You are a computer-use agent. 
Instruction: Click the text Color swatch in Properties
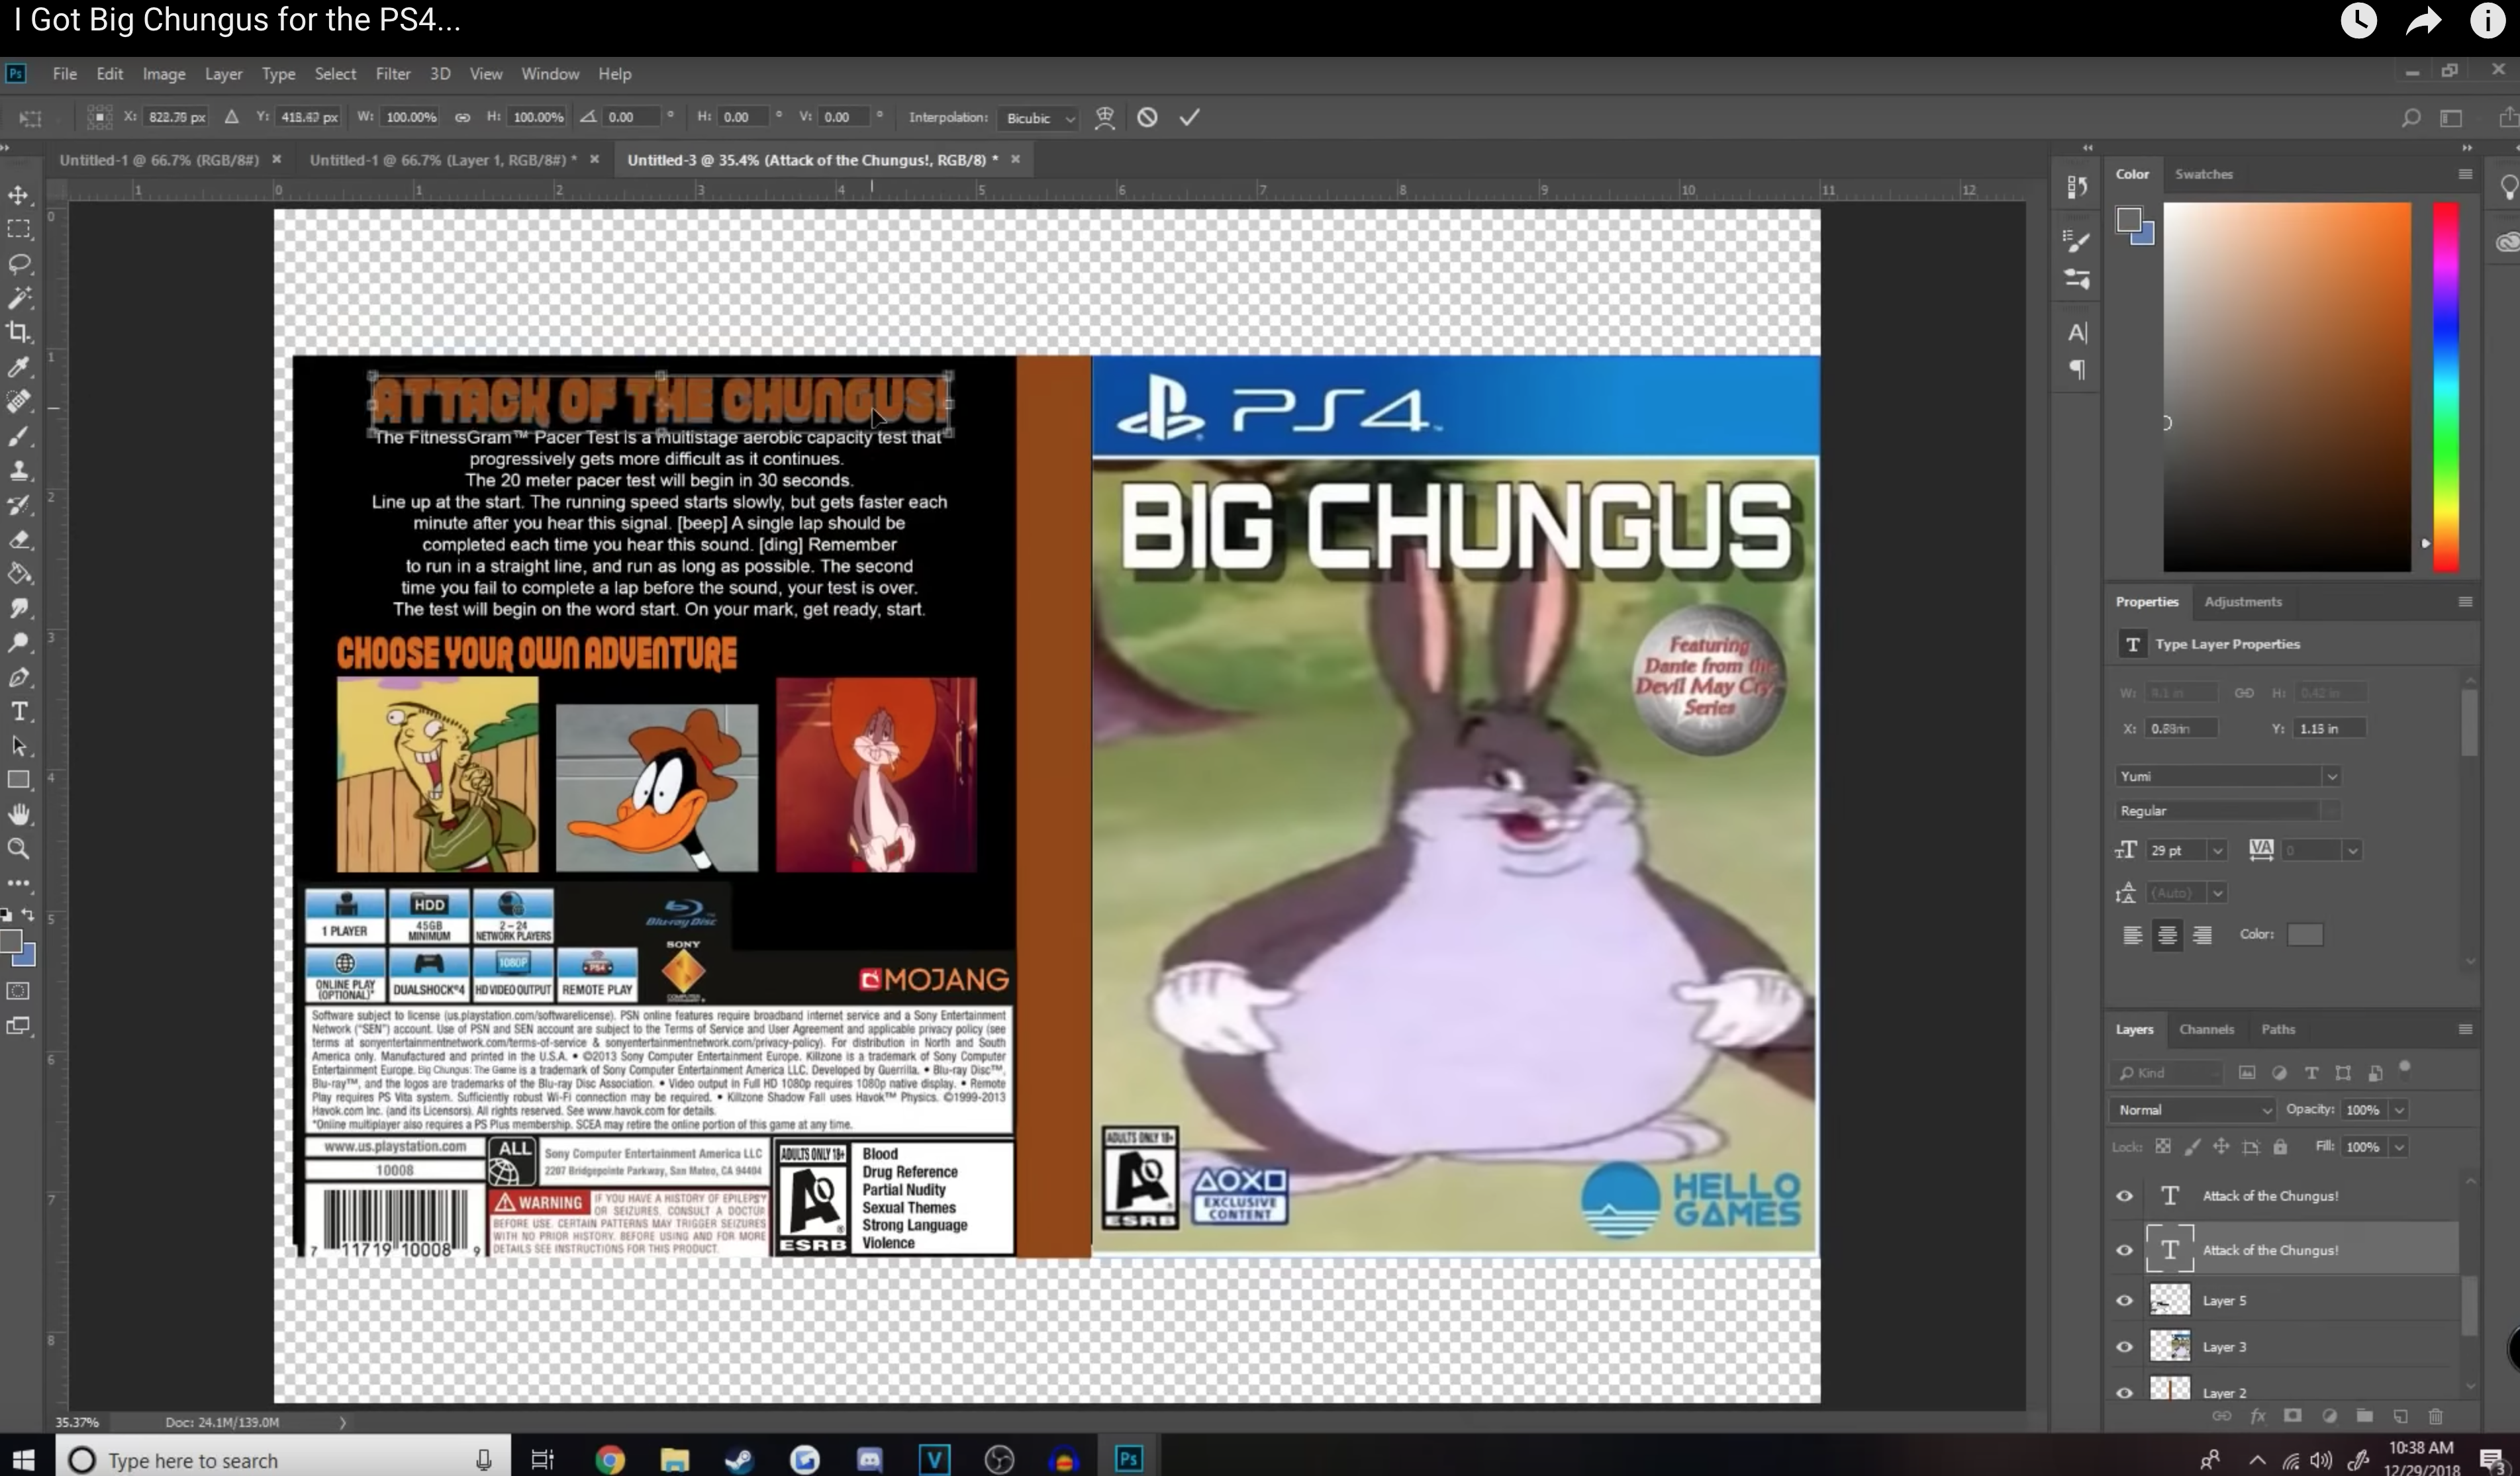[2304, 935]
